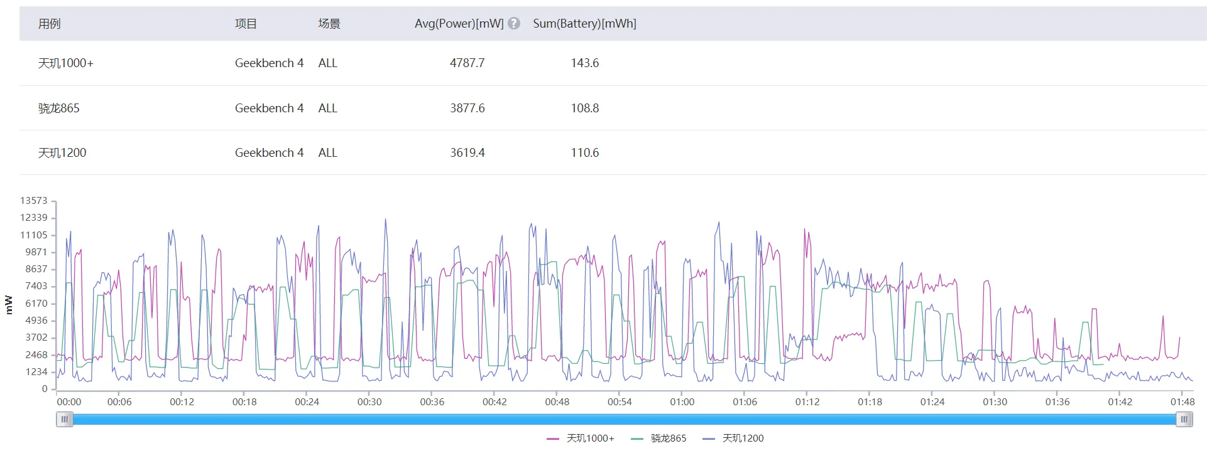Image resolution: width=1207 pixels, height=451 pixels.
Task: Toggle the 骁龙865 series in the chart legend
Action: [658, 438]
